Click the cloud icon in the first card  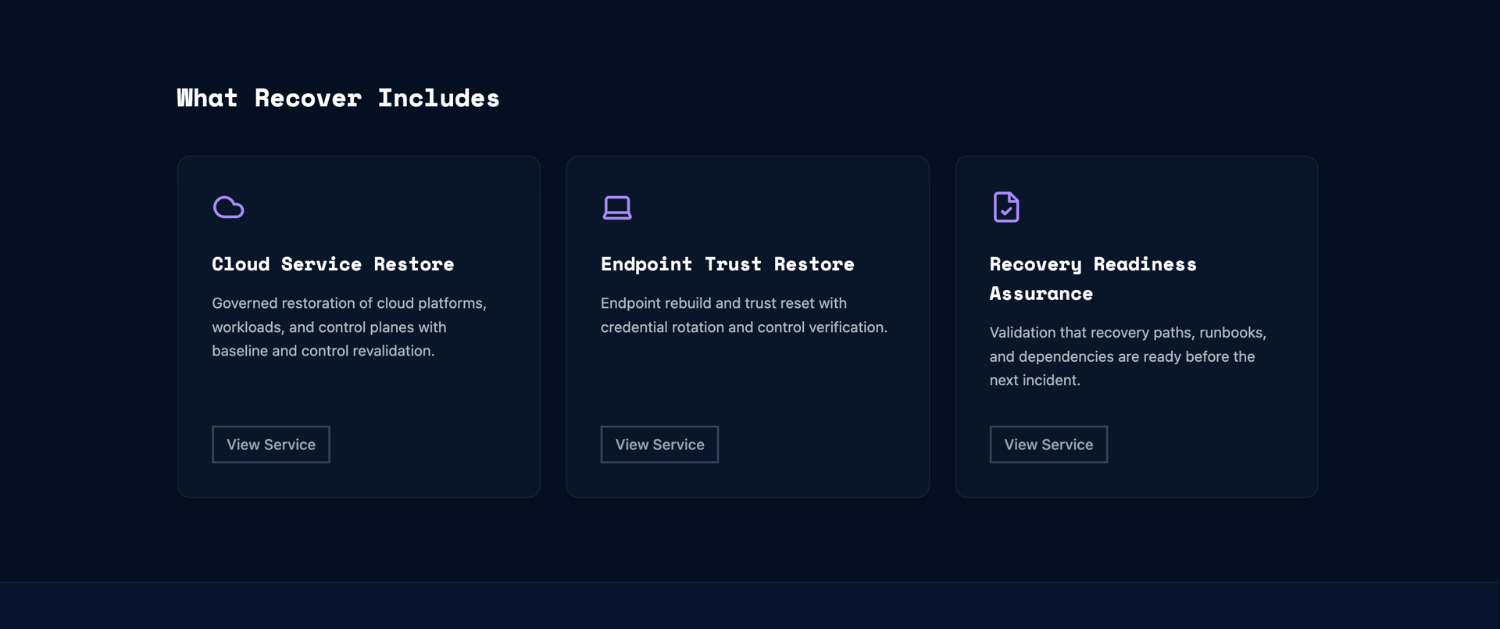point(228,207)
